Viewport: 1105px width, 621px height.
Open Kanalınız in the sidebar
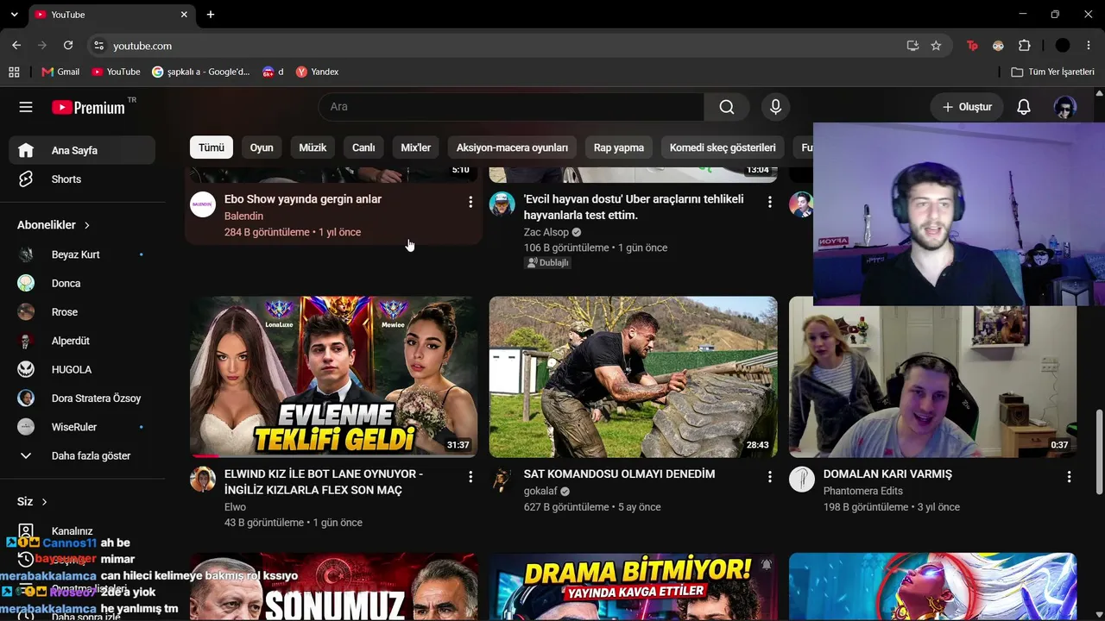click(x=82, y=531)
